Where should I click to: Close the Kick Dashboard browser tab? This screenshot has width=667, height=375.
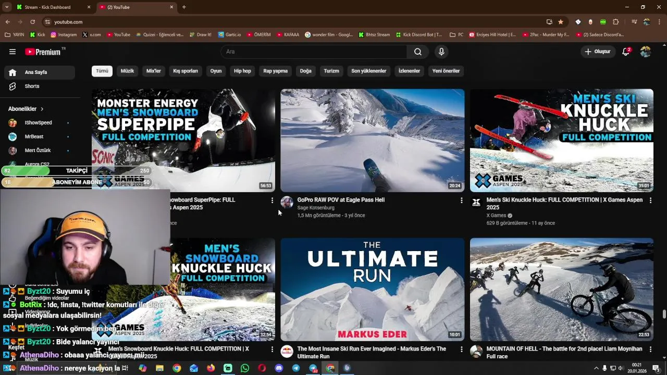89,7
